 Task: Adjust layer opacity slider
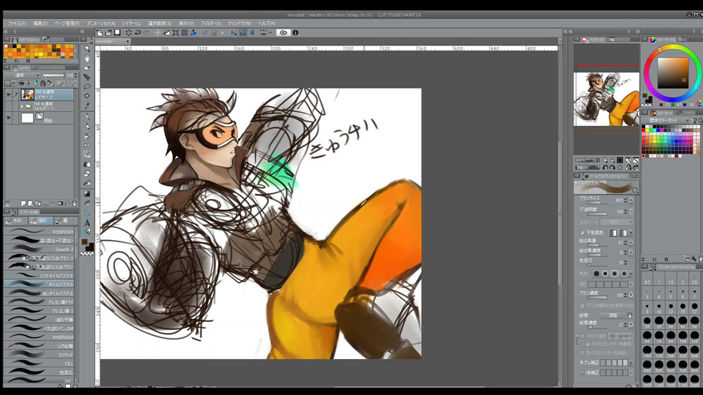coord(53,75)
